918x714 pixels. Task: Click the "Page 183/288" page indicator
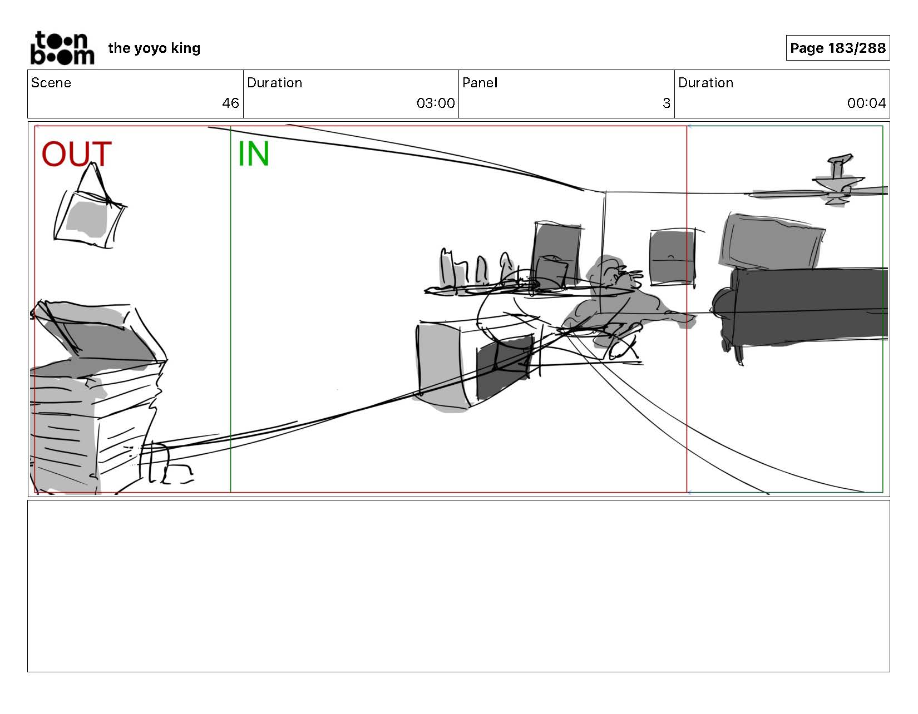(837, 48)
